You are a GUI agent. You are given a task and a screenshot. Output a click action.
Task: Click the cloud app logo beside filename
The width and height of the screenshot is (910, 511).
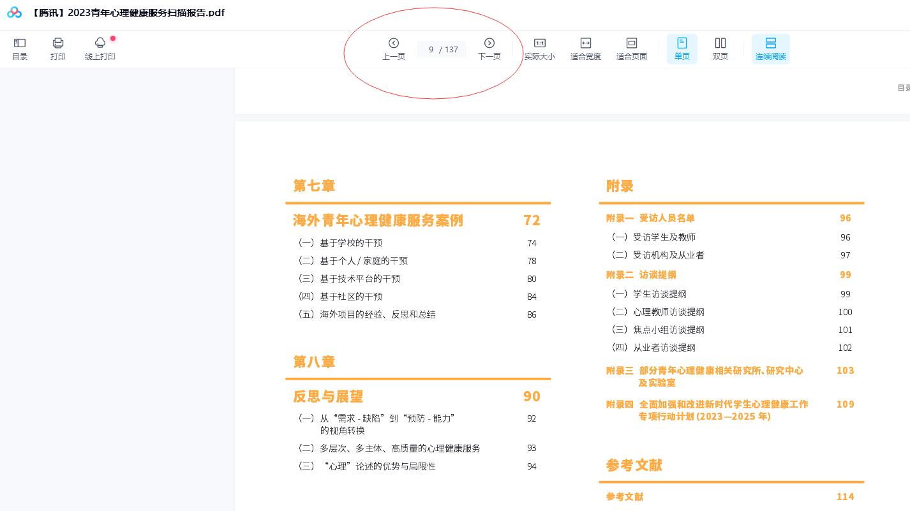pos(14,13)
